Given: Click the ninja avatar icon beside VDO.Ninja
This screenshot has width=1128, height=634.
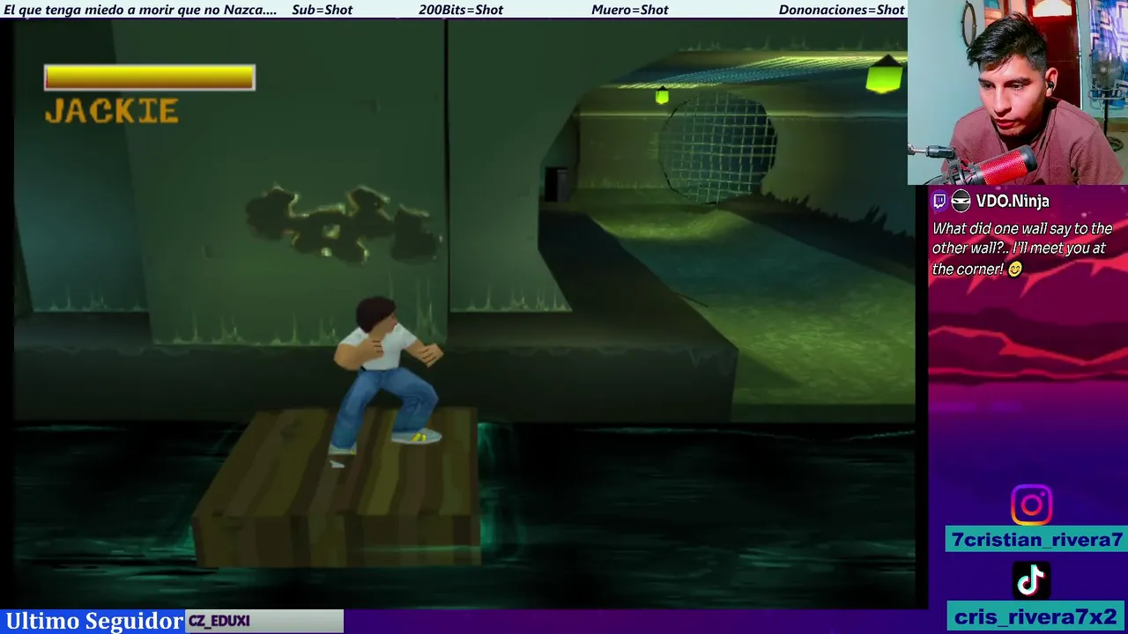Looking at the screenshot, I should (x=961, y=202).
